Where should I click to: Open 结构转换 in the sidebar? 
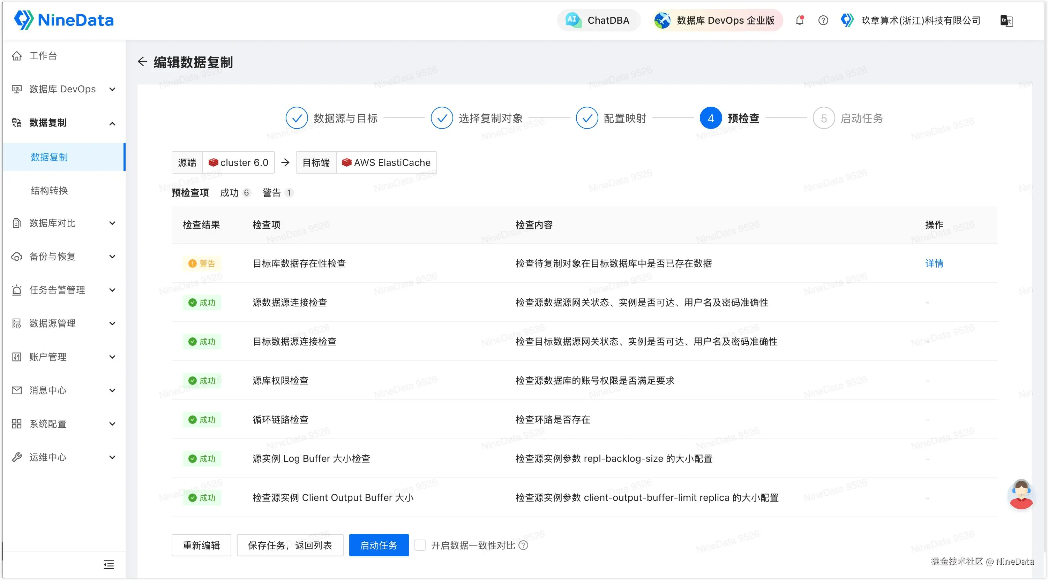[49, 190]
